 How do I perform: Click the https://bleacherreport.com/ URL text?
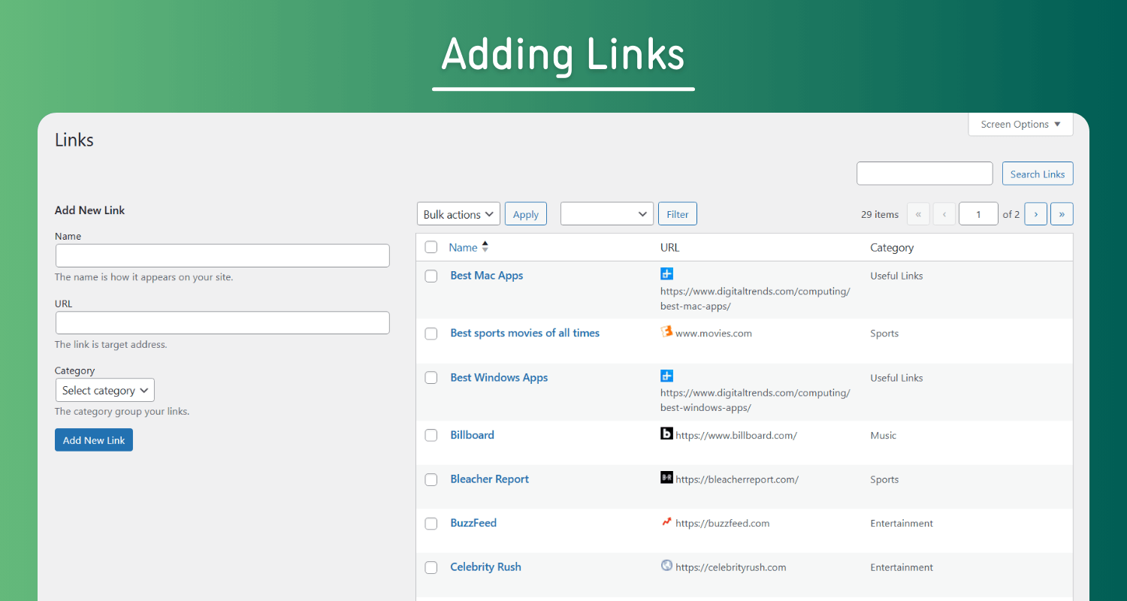(x=737, y=479)
